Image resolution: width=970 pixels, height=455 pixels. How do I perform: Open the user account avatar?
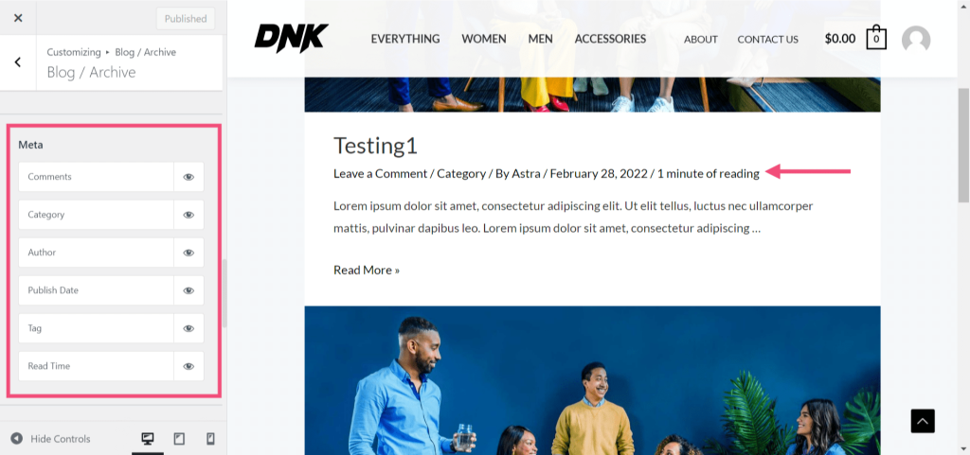(916, 39)
